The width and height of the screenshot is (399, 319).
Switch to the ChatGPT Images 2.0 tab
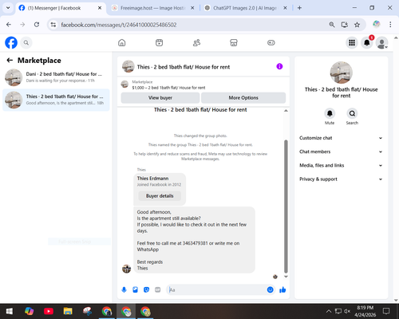(x=245, y=8)
